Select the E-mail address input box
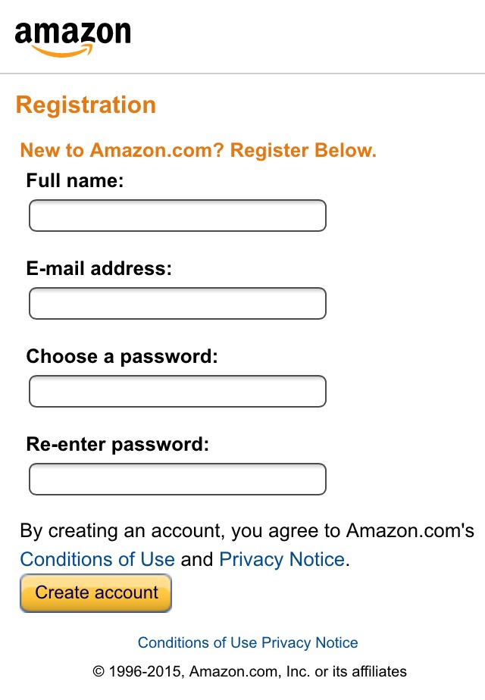 pos(177,303)
